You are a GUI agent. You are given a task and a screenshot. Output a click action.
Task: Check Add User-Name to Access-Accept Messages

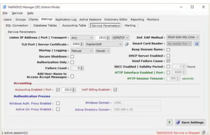coord(72,76)
